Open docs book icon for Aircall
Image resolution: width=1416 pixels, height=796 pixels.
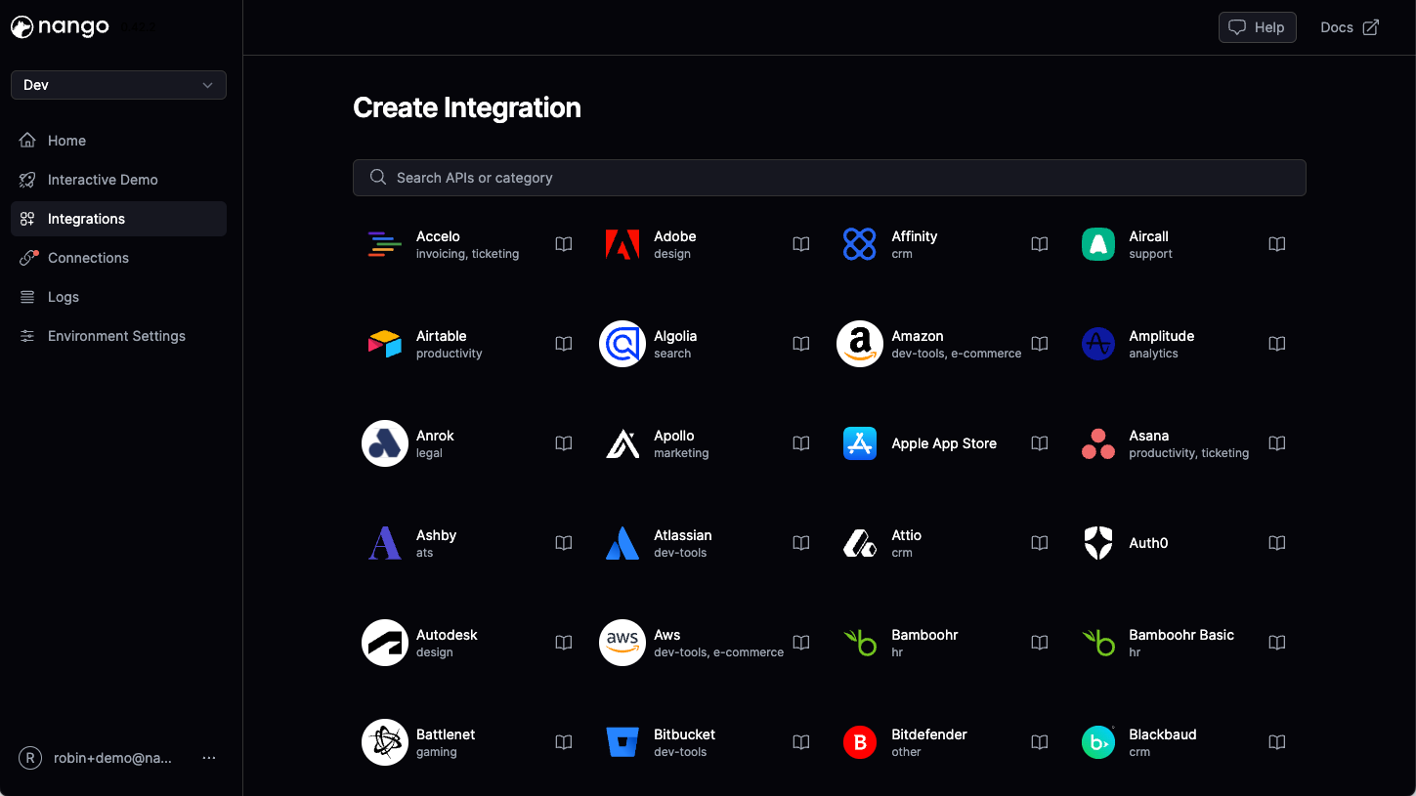[1277, 244]
